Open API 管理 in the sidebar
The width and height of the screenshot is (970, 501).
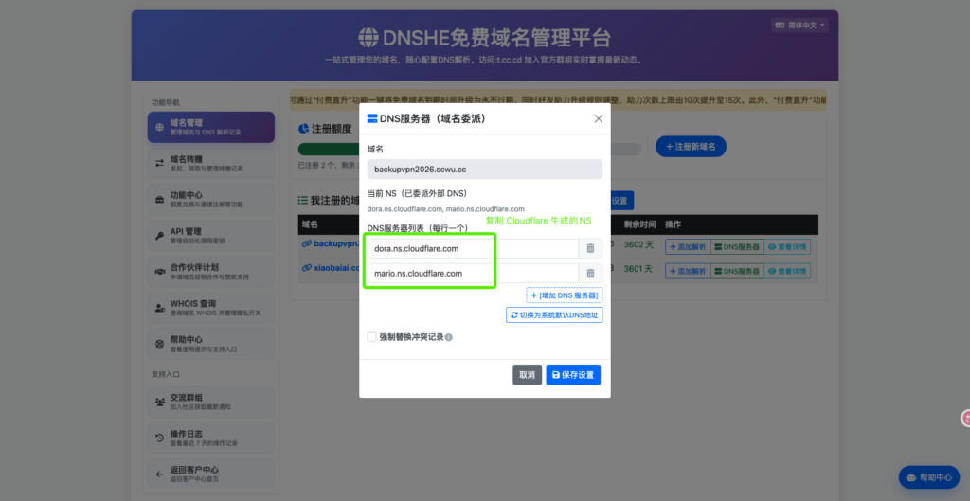pos(211,236)
